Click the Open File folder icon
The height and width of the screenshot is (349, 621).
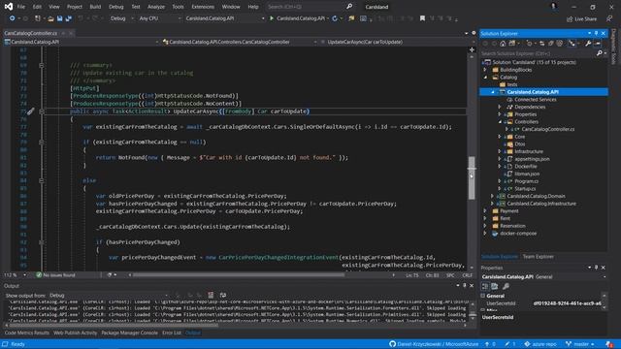tap(50, 18)
